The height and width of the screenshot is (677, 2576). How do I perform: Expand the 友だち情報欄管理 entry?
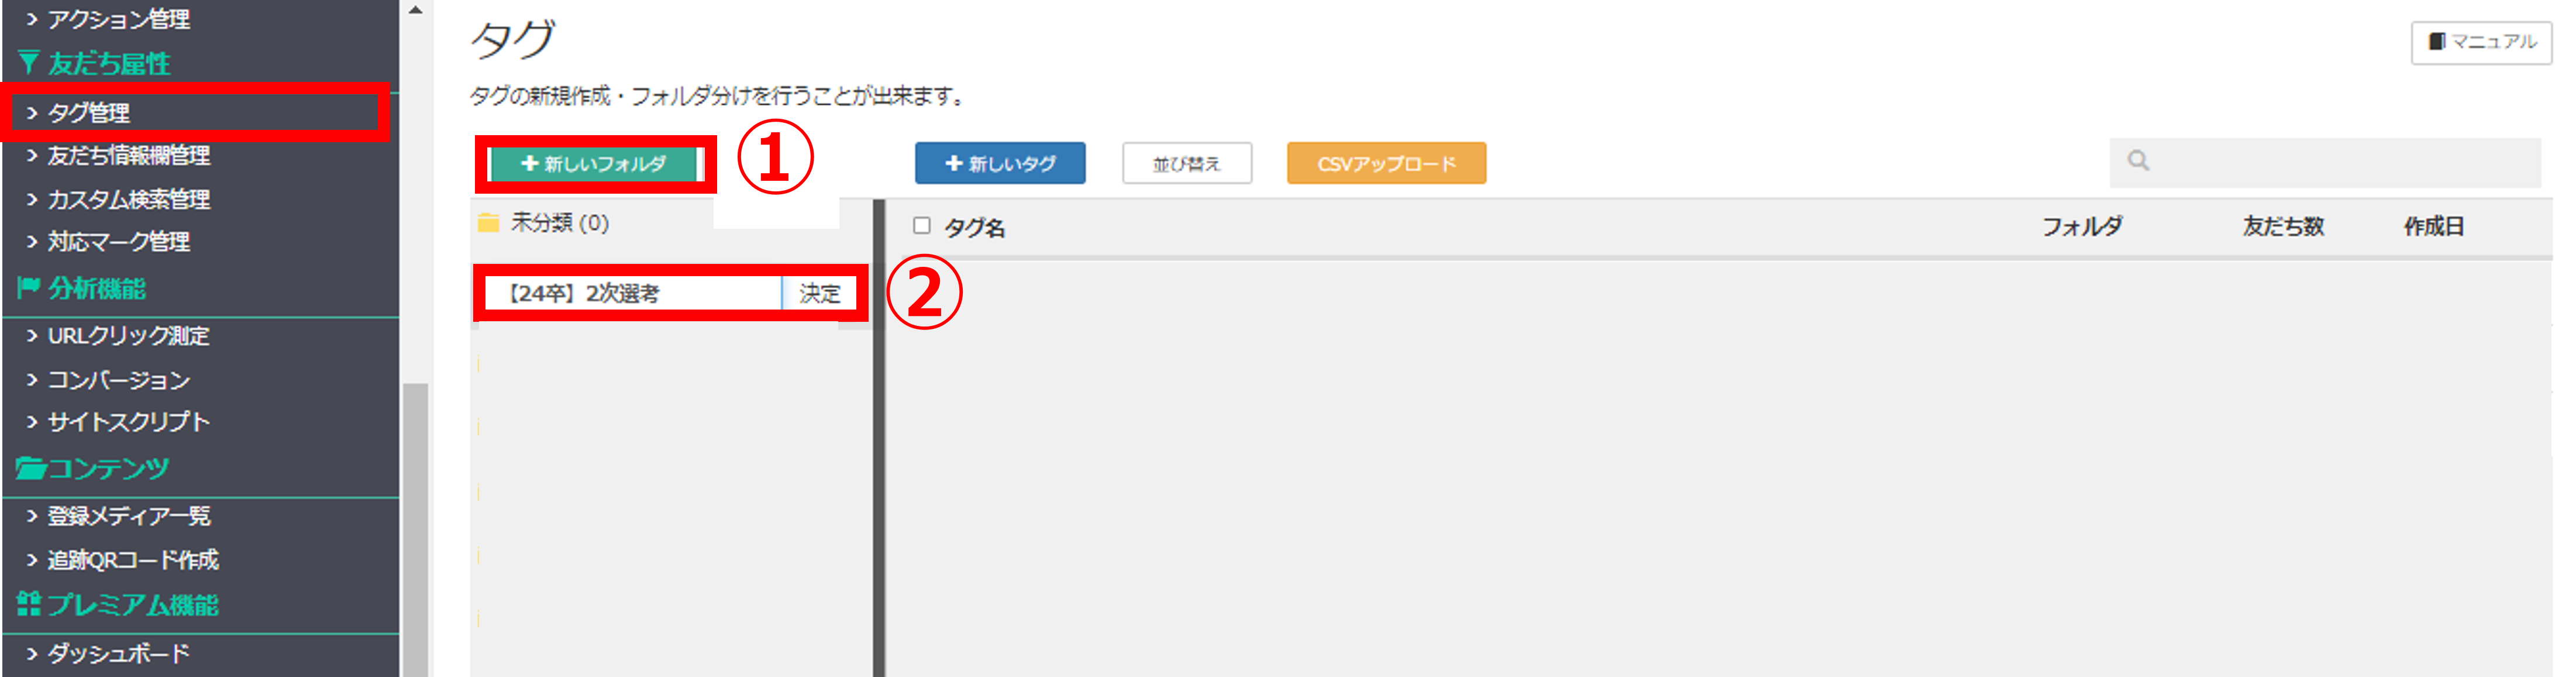click(128, 156)
